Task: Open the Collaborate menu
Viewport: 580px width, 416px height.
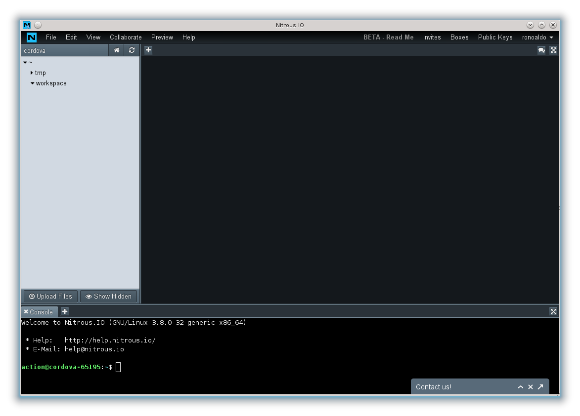Action: (126, 38)
